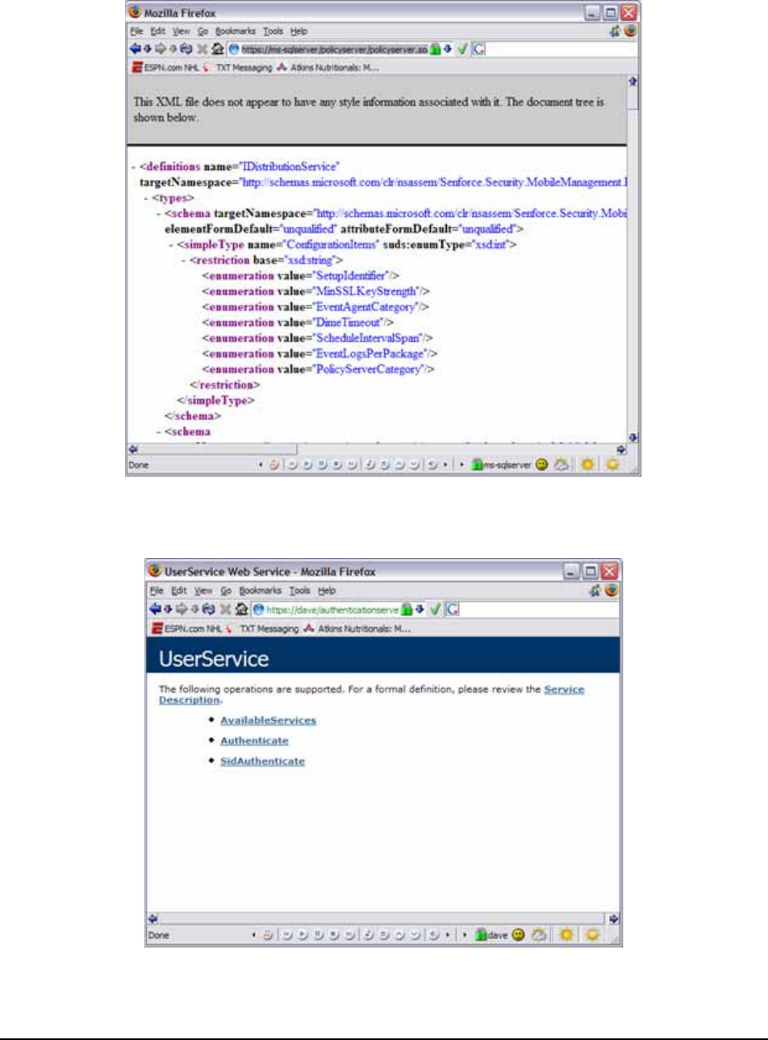The height and width of the screenshot is (1040, 768).
Task: Click URL address field in top window
Action: (x=333, y=48)
